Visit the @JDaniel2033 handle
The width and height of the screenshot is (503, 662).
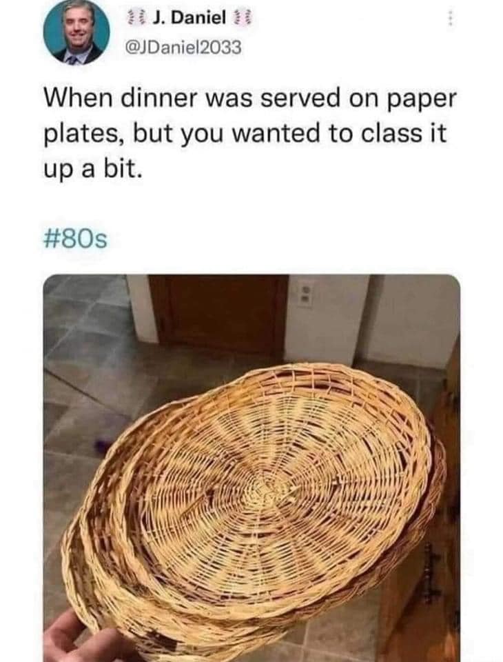[x=183, y=48]
